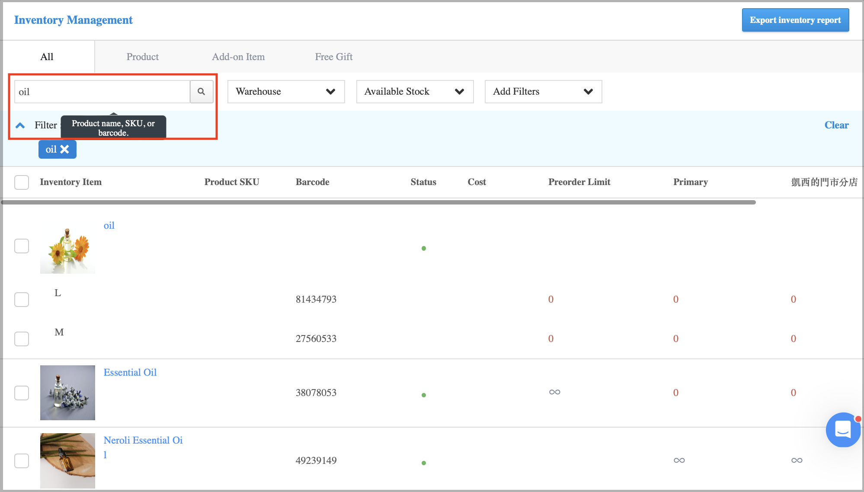Click Primary 0 in L row
This screenshot has height=492, width=864.
click(x=676, y=299)
